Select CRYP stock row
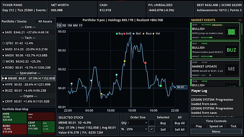This screenshot has width=244, height=137. coord(28,101)
